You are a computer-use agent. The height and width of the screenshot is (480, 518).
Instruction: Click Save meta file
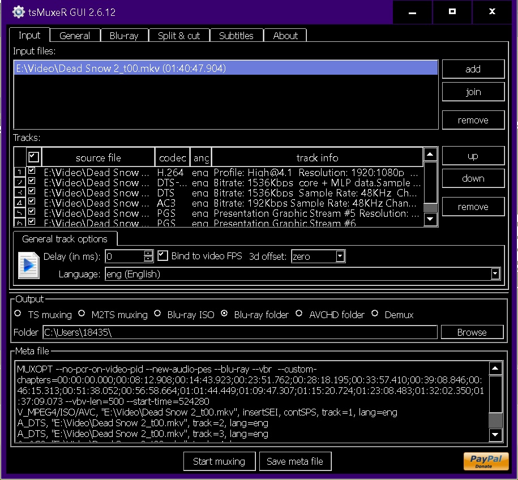(295, 461)
